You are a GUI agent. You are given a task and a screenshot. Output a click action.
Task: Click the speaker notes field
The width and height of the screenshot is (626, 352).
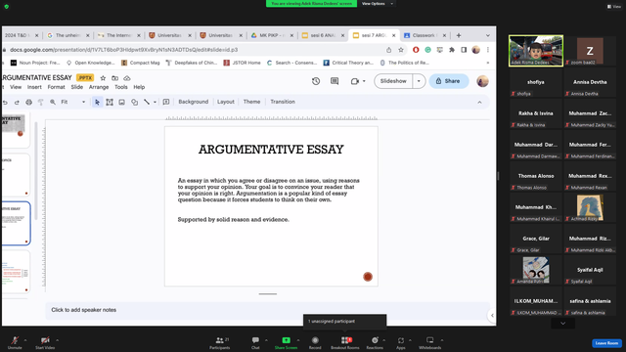pyautogui.click(x=267, y=310)
